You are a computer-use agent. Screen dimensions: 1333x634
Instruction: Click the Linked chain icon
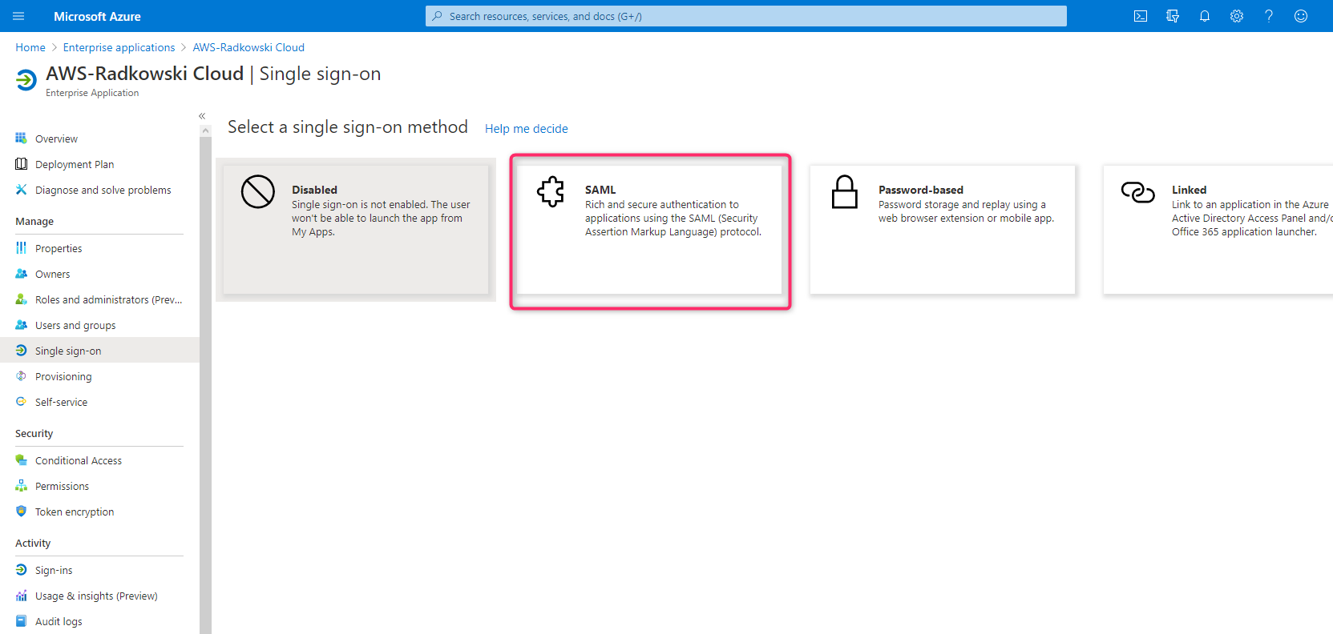1138,192
